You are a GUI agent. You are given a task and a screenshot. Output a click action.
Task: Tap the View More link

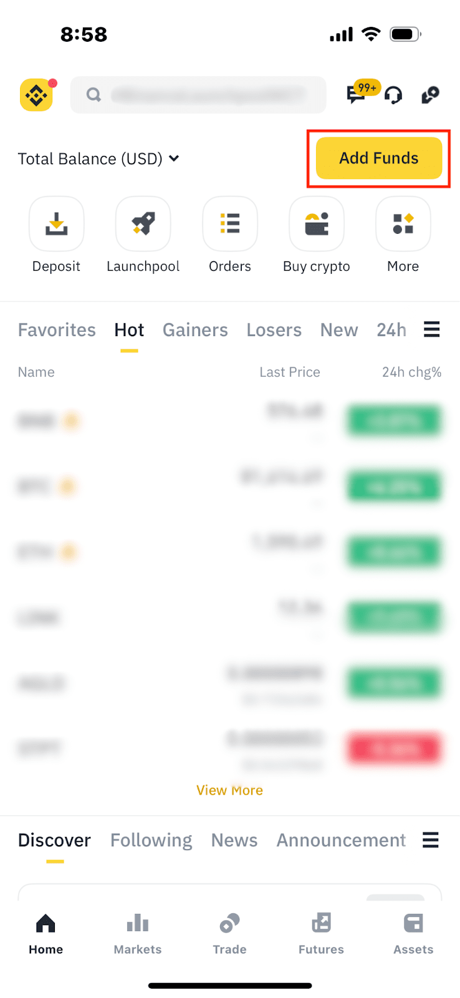(229, 790)
